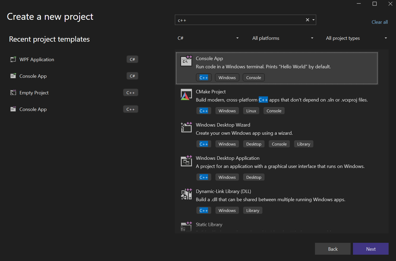This screenshot has width=396, height=261.
Task: Click the CMake Project icon
Action: 186,94
